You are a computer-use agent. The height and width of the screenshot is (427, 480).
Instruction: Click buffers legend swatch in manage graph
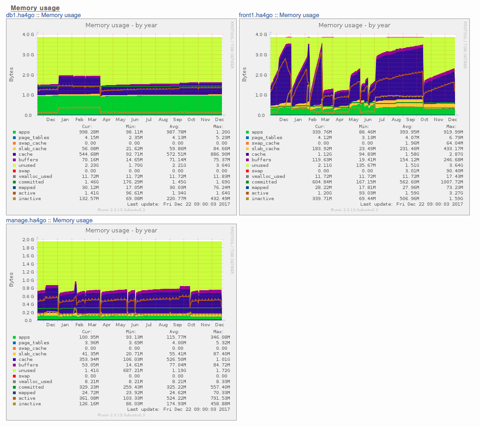[x=14, y=365]
